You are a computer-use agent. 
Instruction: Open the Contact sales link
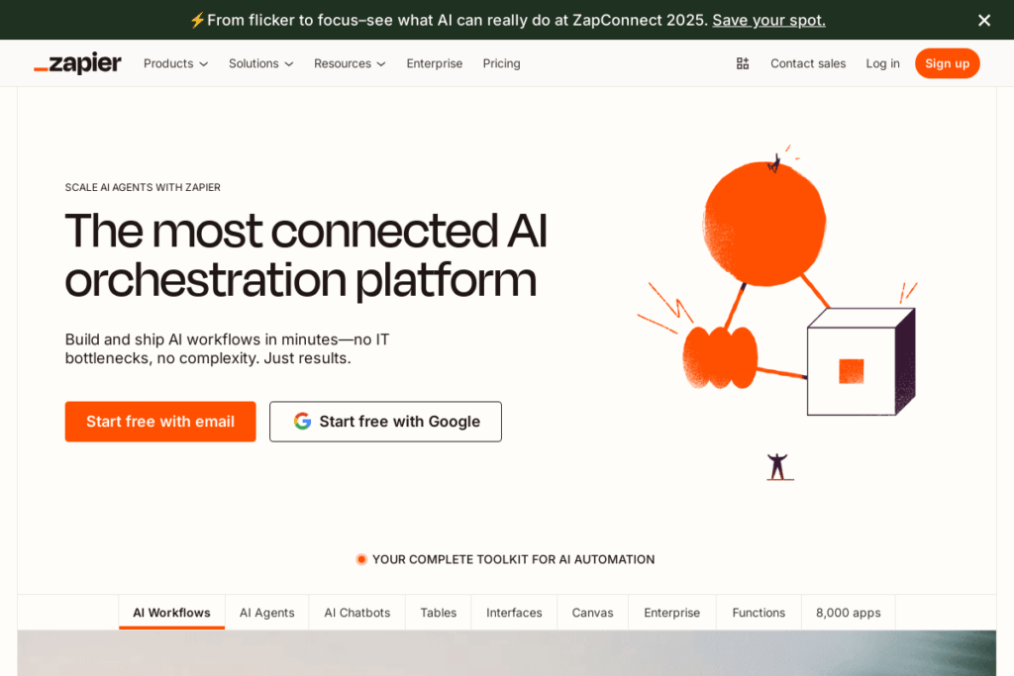click(x=807, y=62)
